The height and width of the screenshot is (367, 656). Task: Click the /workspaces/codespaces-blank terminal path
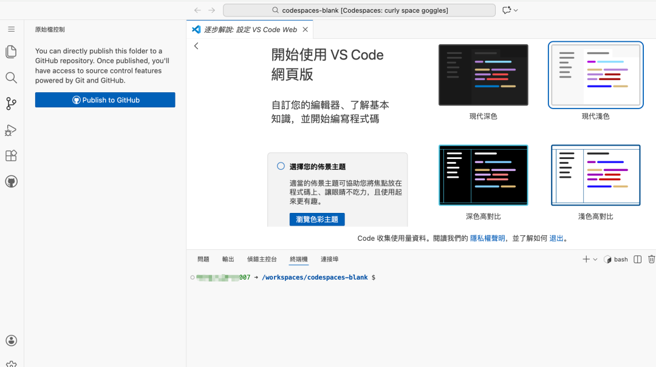coord(315,278)
